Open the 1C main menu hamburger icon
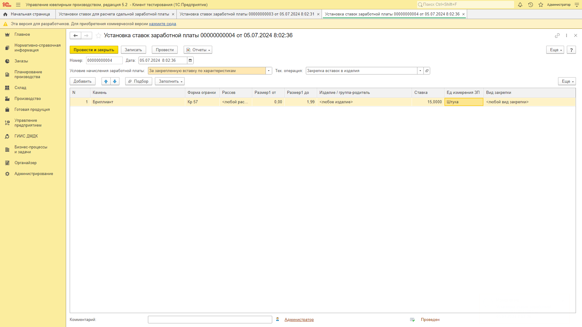The image size is (582, 327). tap(18, 5)
